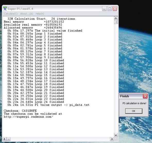The height and width of the screenshot is (143, 152).
Task: Click the vertical scrollbar up arrow
Action: pos(116,18)
